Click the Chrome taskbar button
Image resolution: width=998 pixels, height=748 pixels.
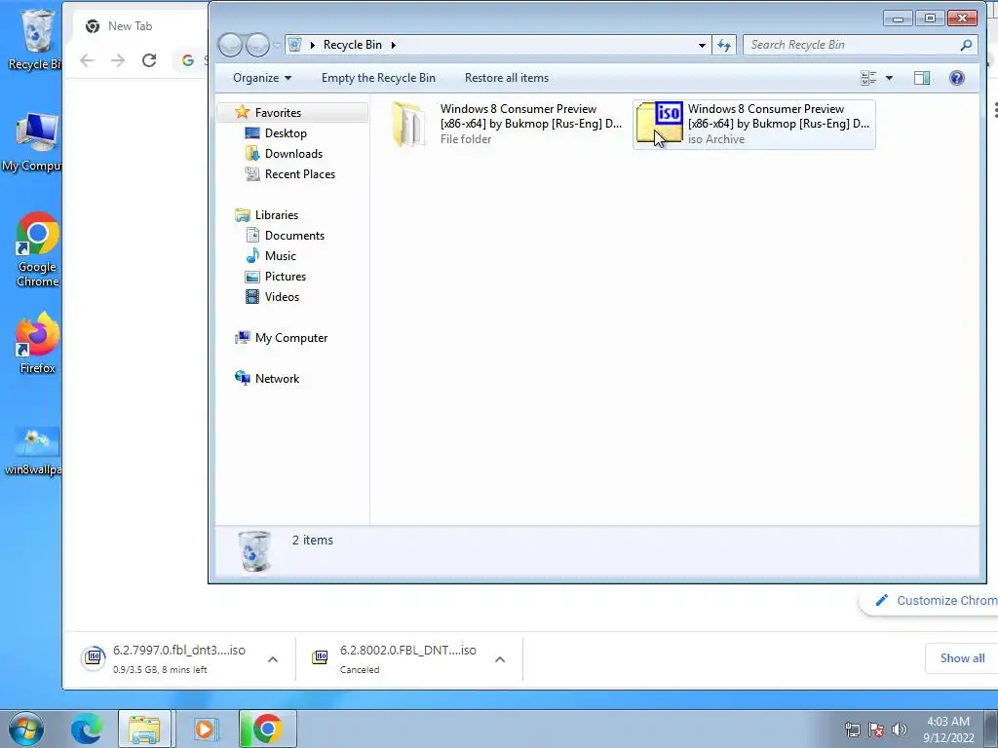click(x=267, y=729)
